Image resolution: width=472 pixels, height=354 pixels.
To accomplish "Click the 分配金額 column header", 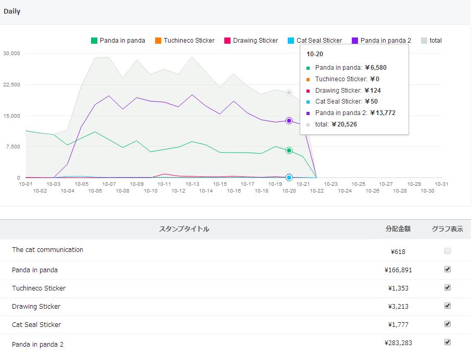I will [398, 229].
